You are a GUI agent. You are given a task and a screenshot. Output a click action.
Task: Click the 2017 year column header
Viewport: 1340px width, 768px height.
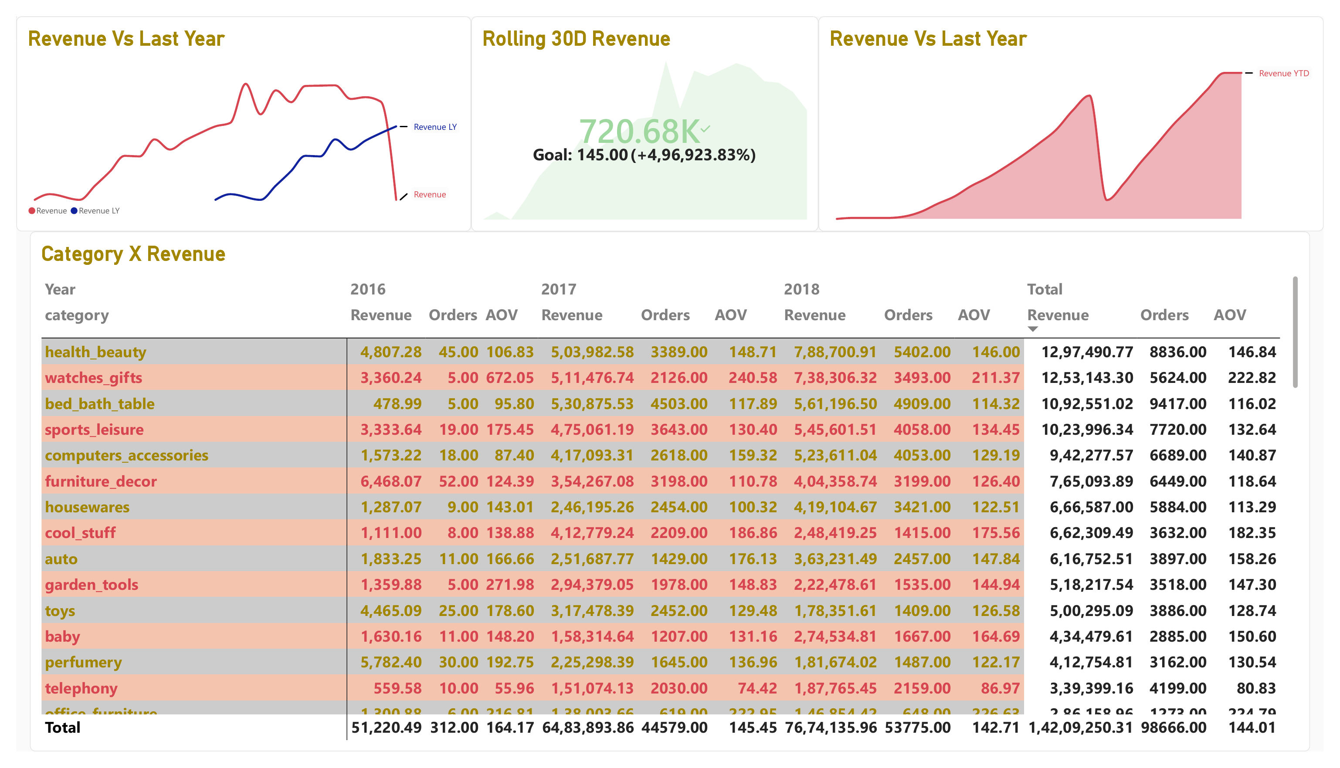[558, 289]
